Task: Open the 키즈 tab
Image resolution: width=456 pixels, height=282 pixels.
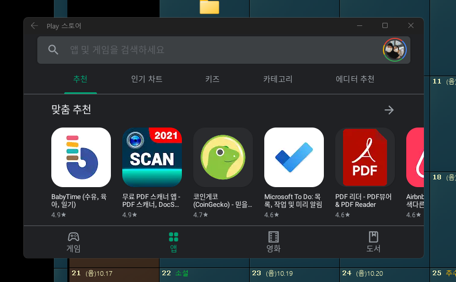Action: [x=212, y=79]
